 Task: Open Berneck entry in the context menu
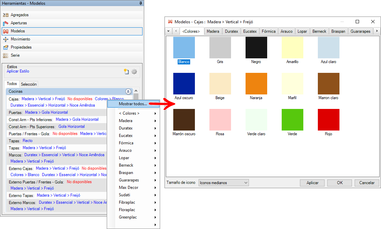[x=133, y=165]
